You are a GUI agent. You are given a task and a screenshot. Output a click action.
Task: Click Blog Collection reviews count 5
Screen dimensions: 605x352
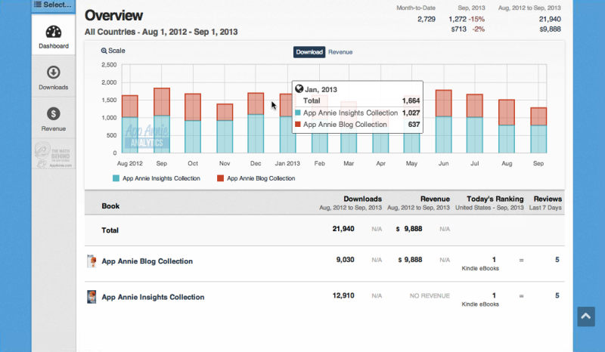pyautogui.click(x=557, y=260)
